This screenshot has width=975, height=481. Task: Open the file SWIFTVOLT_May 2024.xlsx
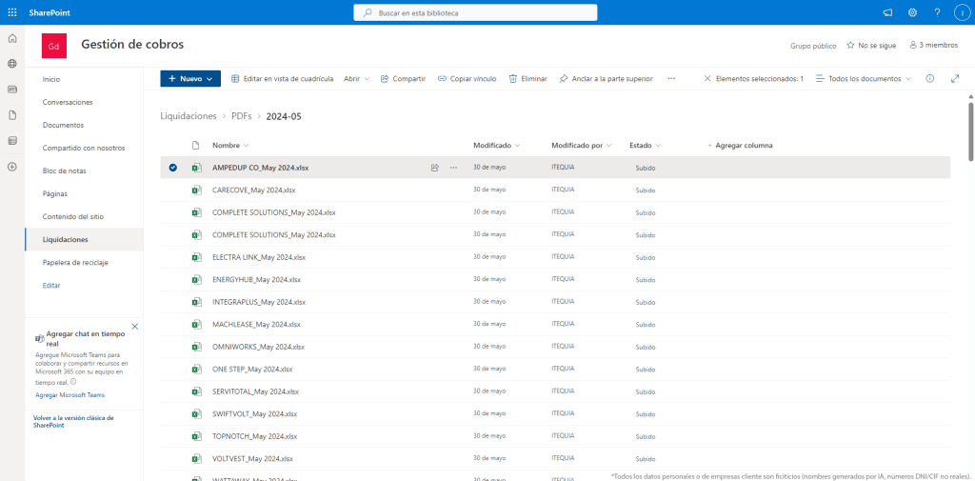pyautogui.click(x=254, y=413)
